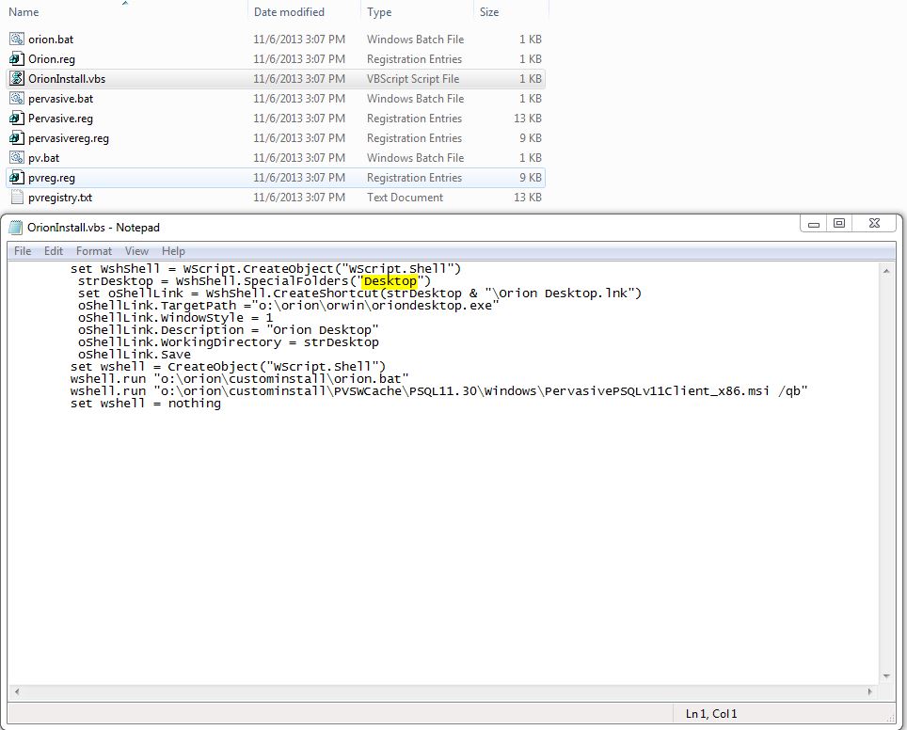The image size is (907, 730).
Task: Select the file name Orion.reg
Action: pos(52,59)
